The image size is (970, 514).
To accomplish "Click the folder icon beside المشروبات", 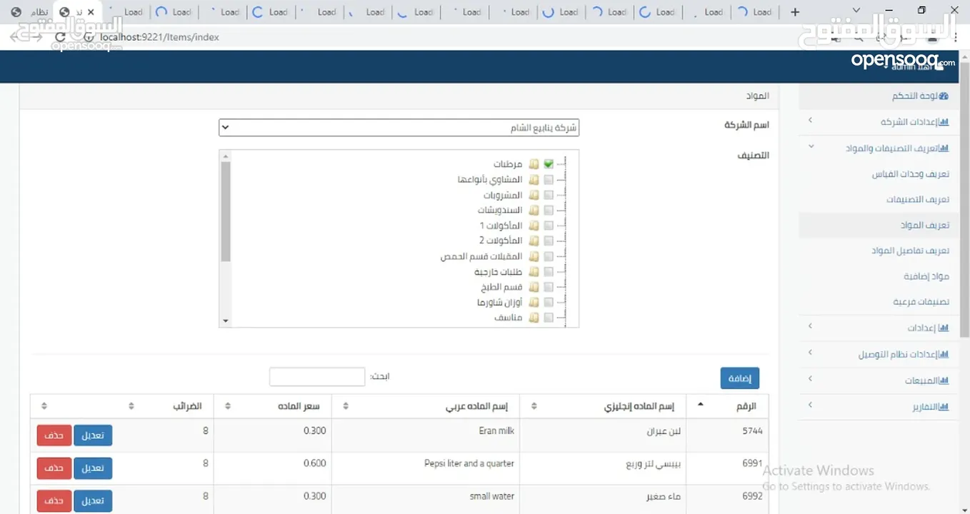I will pos(534,195).
